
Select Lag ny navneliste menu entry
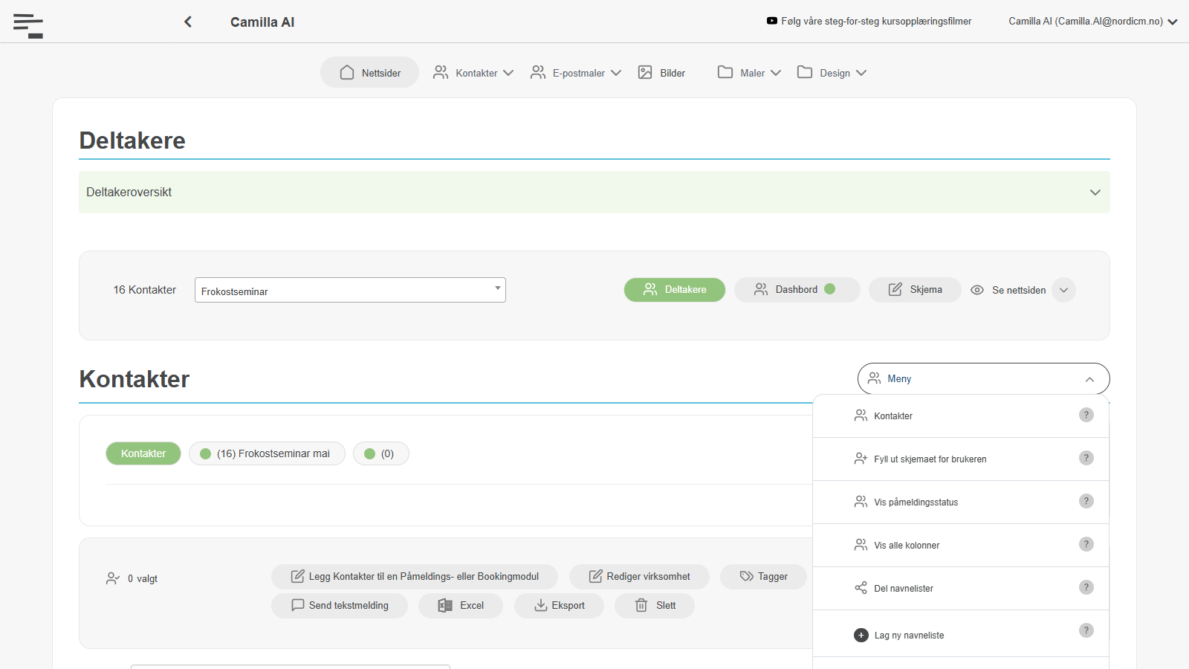coord(962,634)
